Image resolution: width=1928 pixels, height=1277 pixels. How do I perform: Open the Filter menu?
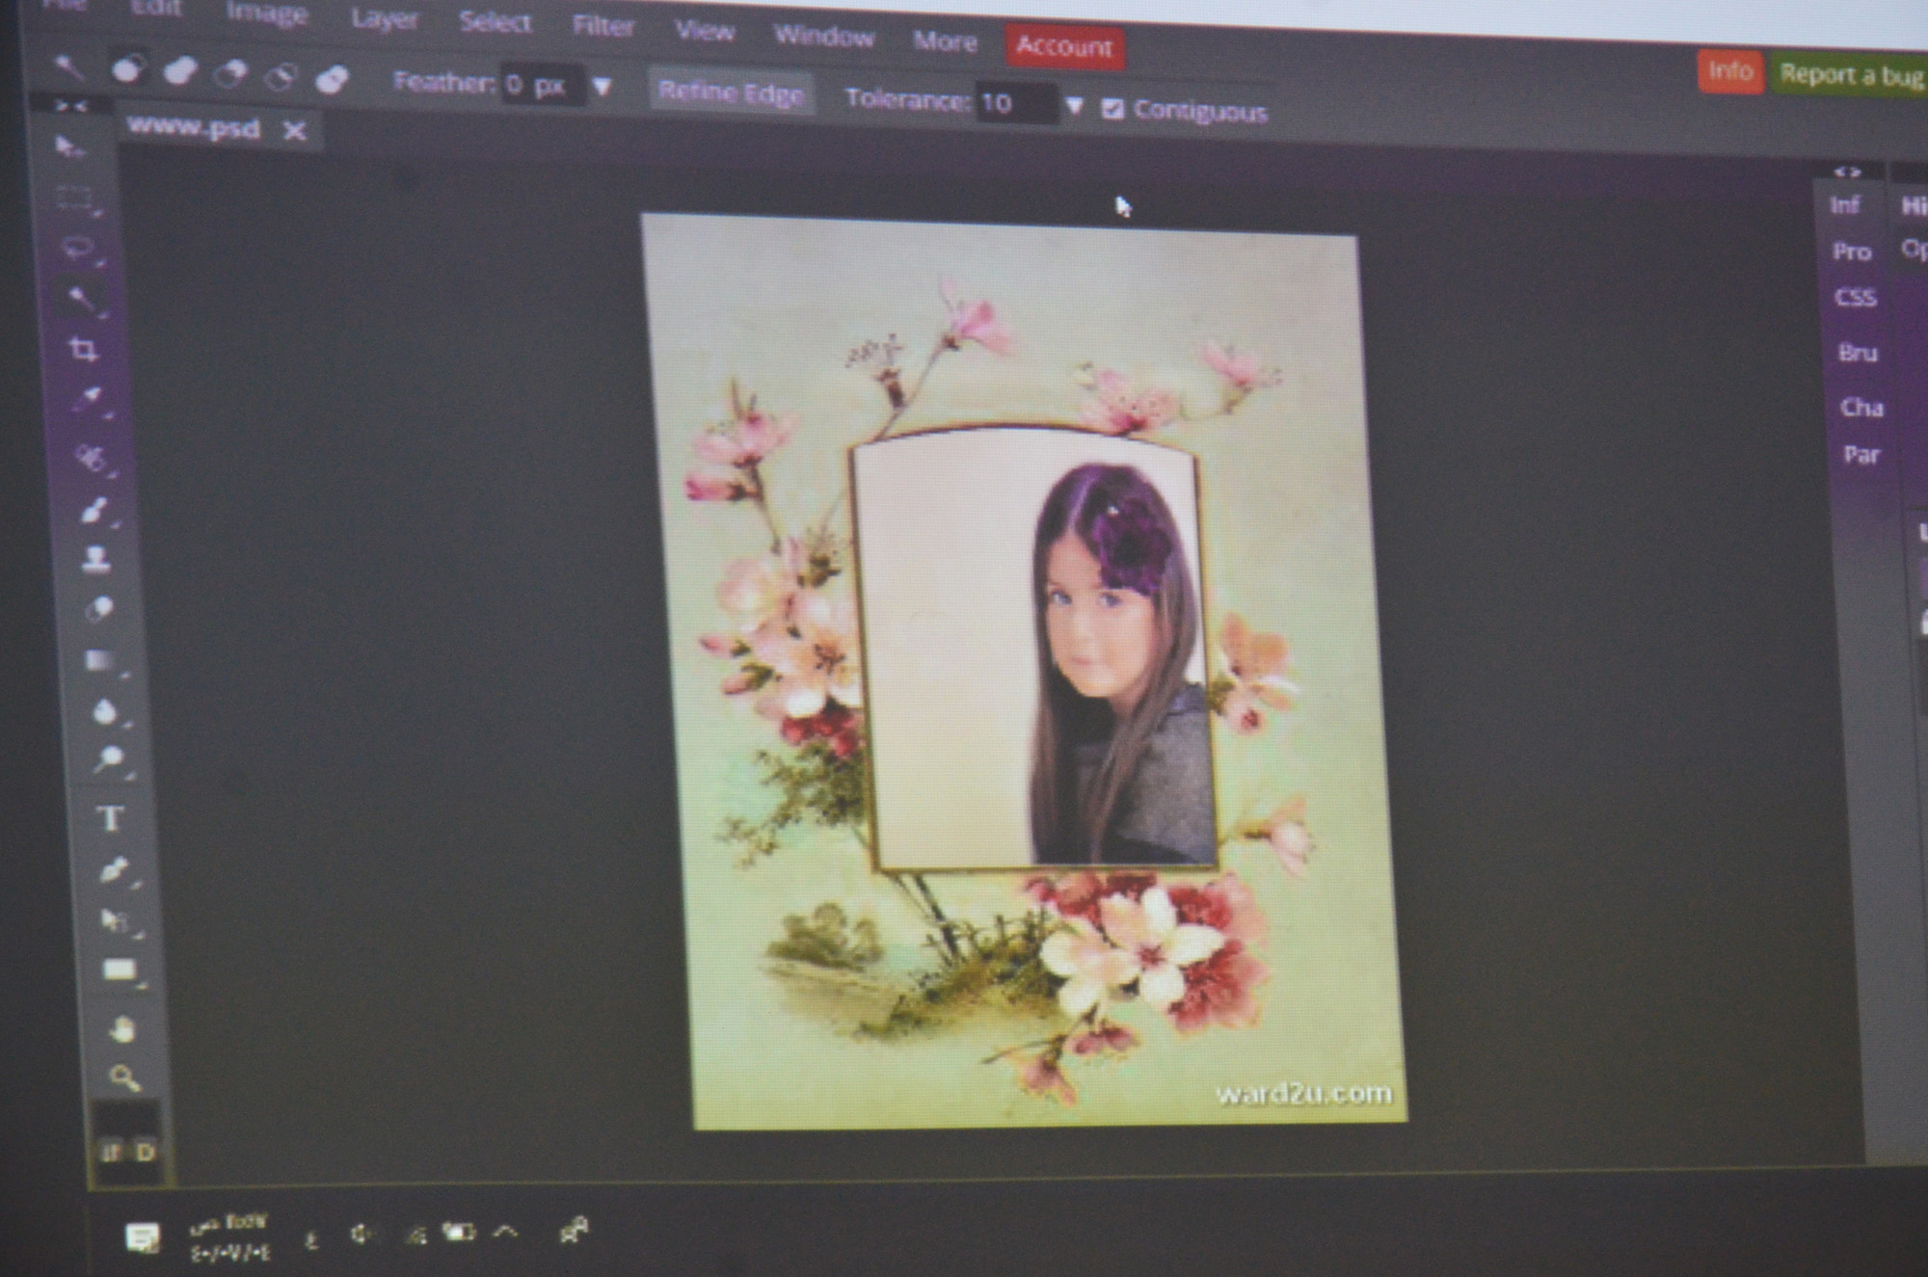(x=602, y=26)
